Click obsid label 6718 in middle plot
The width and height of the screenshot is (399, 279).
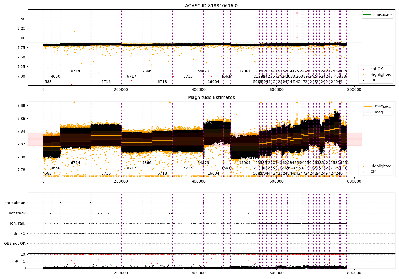(x=162, y=174)
